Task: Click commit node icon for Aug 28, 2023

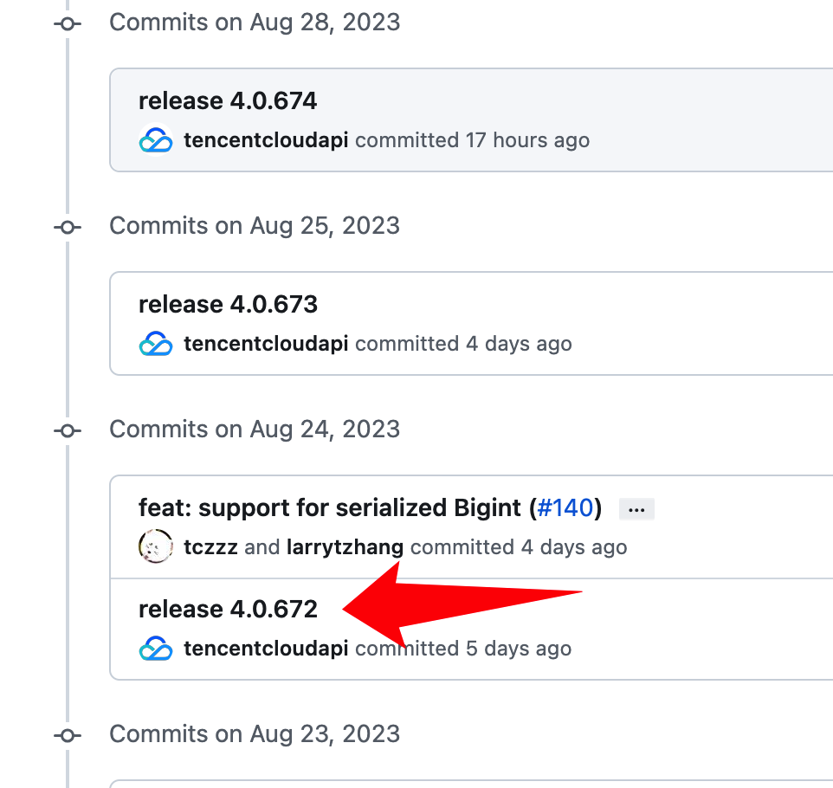Action: pos(68,24)
